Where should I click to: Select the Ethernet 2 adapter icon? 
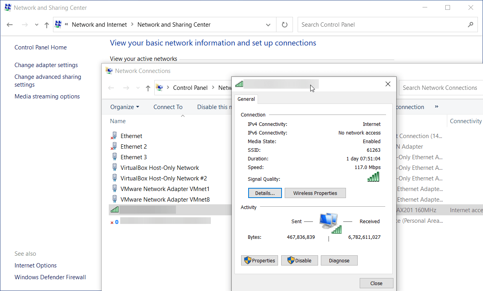pyautogui.click(x=114, y=147)
